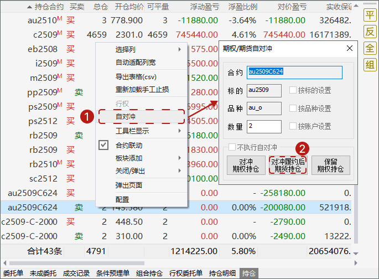Click the 全 side button
Screen dimensions: 379x279
pos(369,48)
